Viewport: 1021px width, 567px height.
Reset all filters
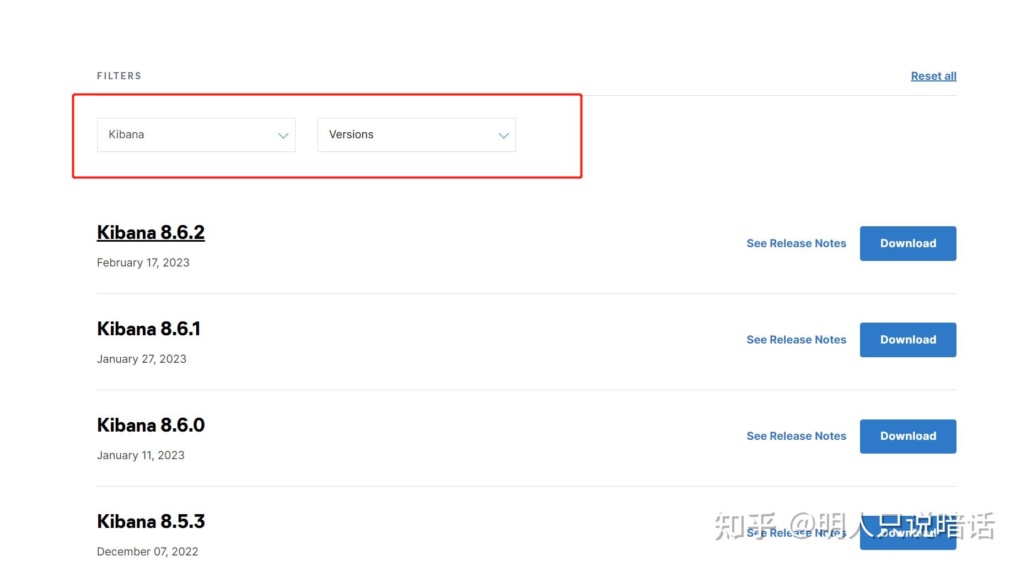tap(933, 75)
